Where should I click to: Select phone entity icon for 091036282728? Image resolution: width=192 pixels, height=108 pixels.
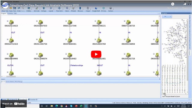[128, 55]
